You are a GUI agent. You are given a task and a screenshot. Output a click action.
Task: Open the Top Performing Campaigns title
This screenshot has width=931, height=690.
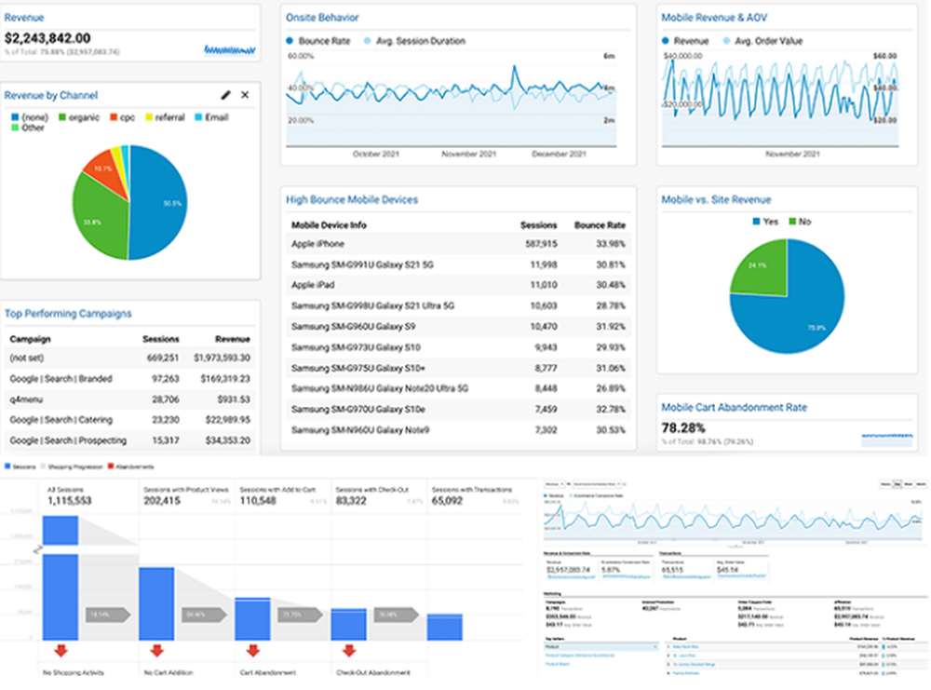pos(68,314)
